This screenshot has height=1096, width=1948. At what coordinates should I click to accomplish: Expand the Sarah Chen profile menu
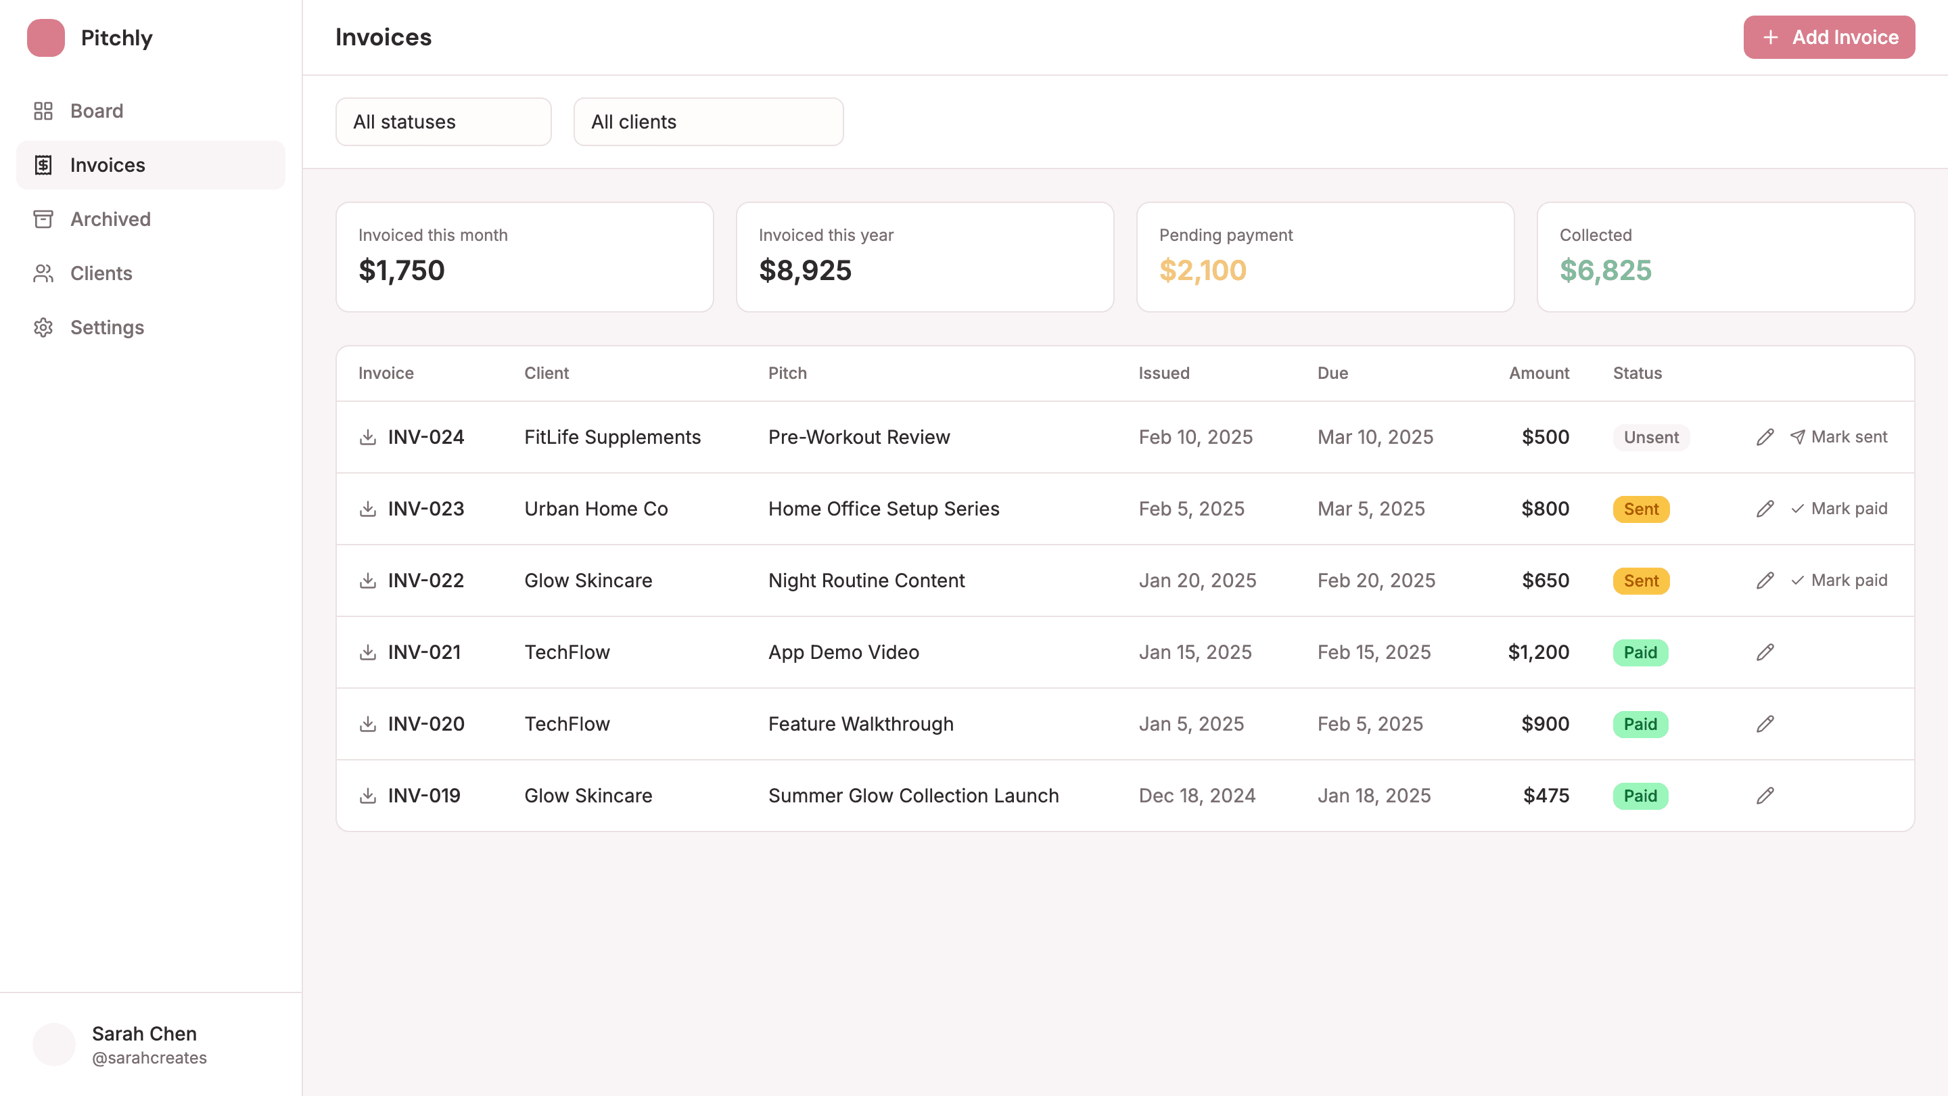tap(129, 1044)
